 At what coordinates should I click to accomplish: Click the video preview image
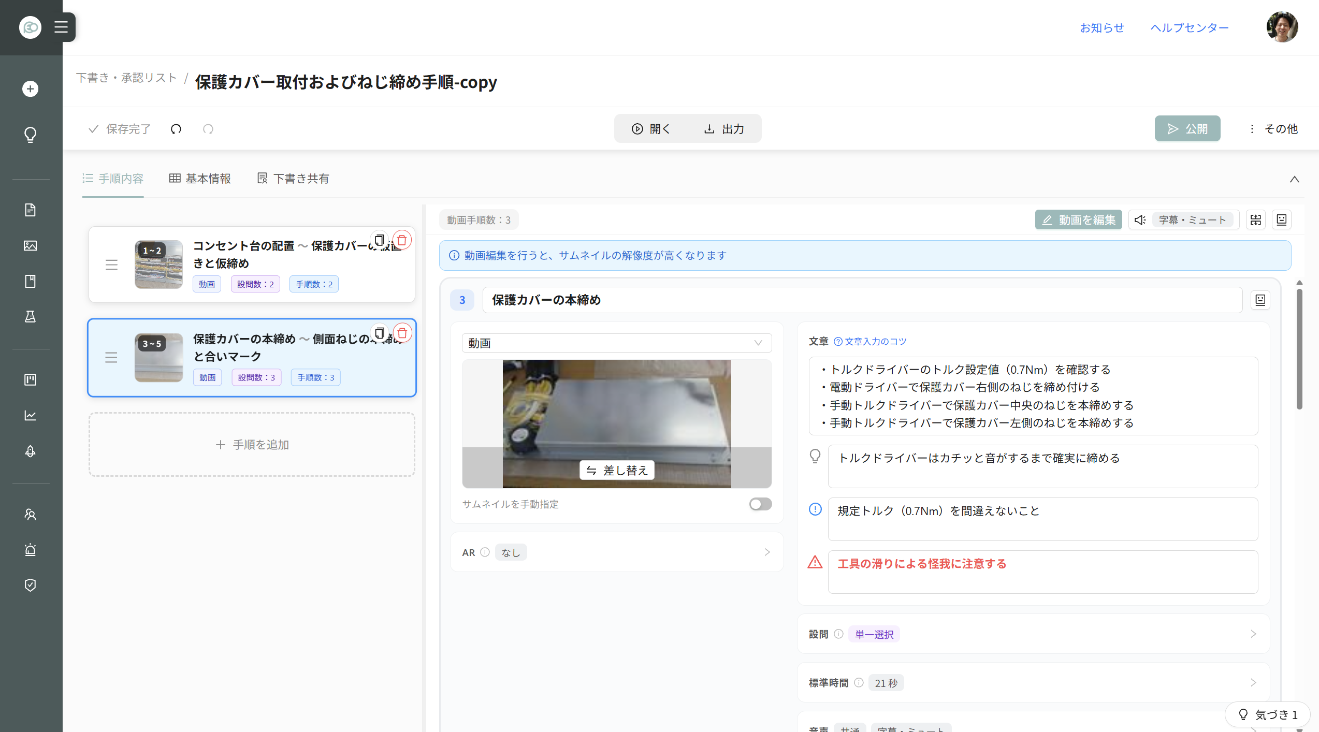(617, 424)
